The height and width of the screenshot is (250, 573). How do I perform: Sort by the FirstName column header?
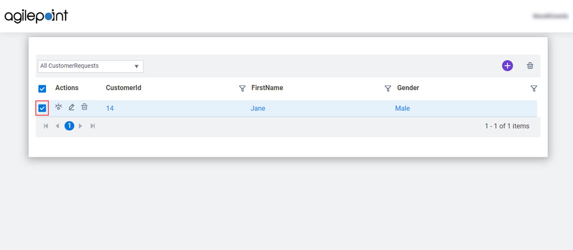[x=267, y=88]
